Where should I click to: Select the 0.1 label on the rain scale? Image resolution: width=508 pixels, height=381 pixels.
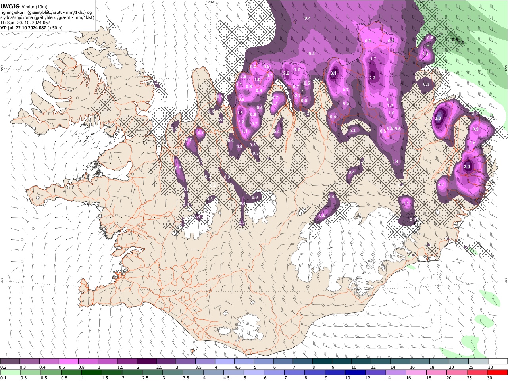click(x=3, y=378)
